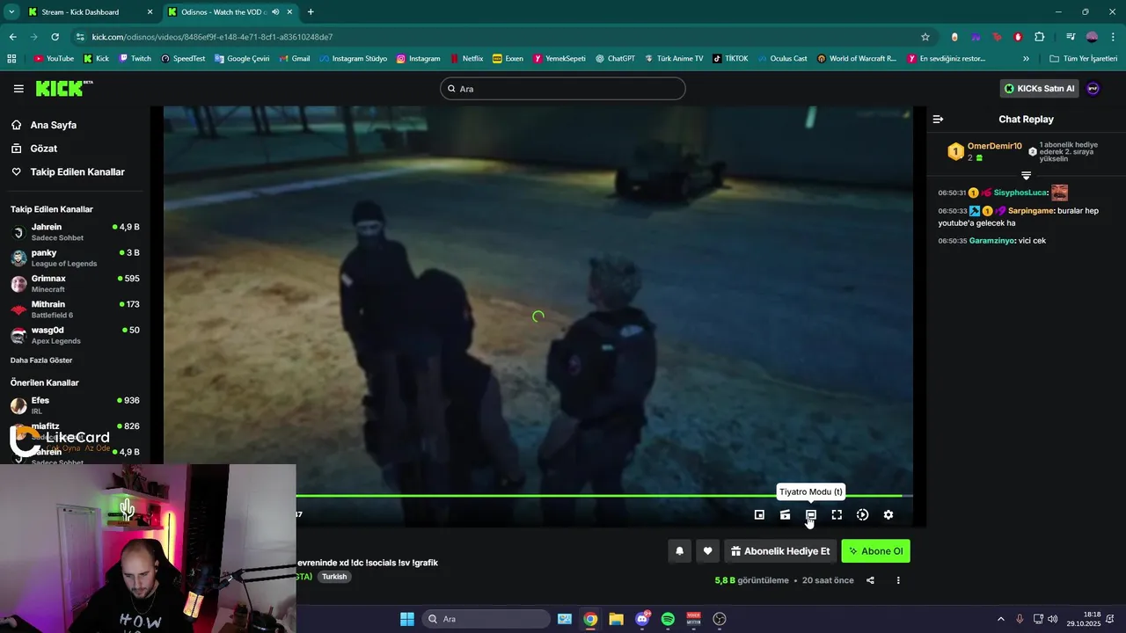Open Netflix bookmark
The width and height of the screenshot is (1126, 633).
point(466,58)
